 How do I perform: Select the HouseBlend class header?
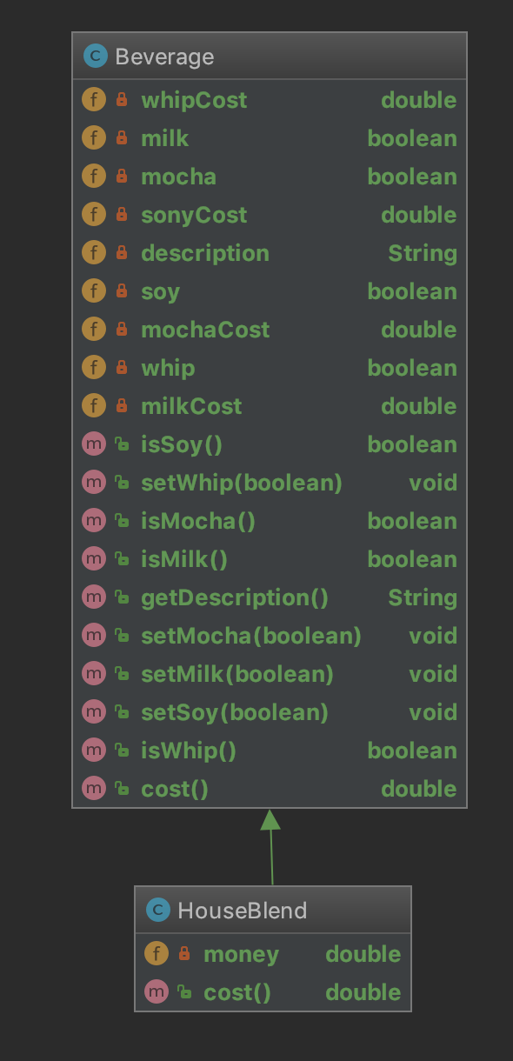click(273, 911)
